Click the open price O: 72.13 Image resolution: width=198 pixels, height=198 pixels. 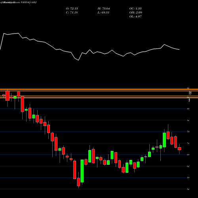point(72,9)
